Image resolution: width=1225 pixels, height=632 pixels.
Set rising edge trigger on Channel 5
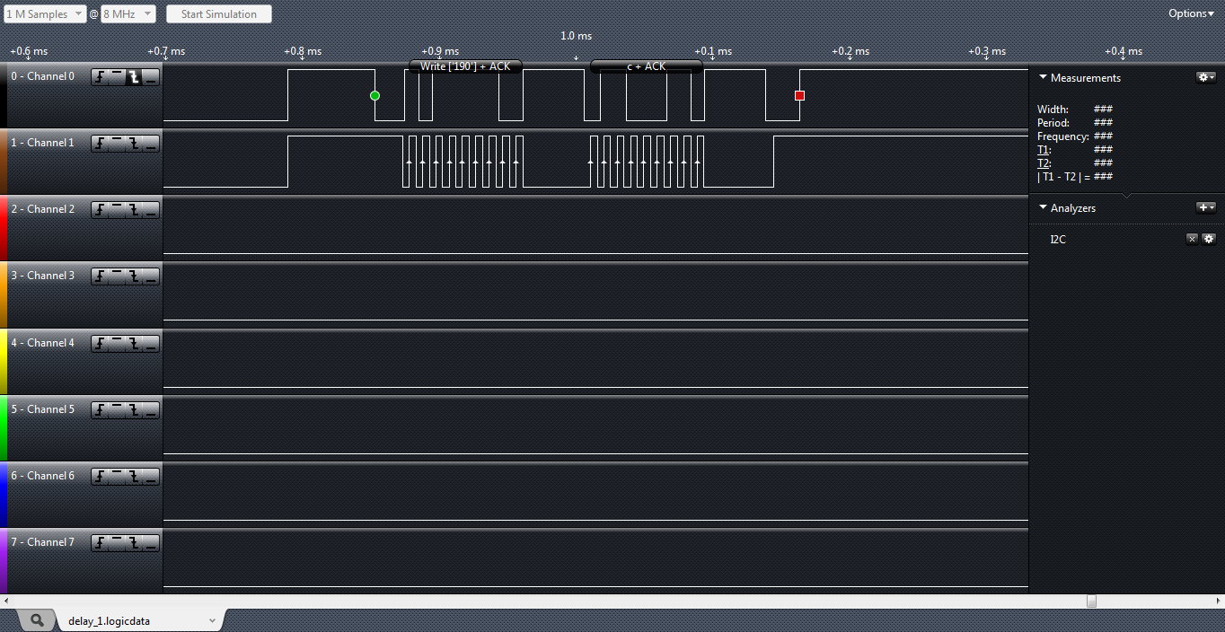[x=100, y=410]
